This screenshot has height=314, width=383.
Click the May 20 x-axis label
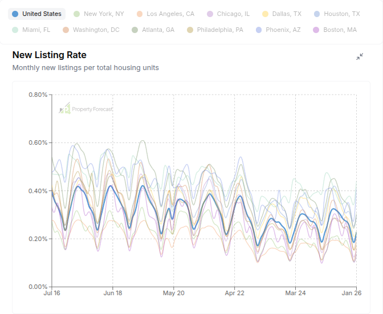click(x=174, y=293)
